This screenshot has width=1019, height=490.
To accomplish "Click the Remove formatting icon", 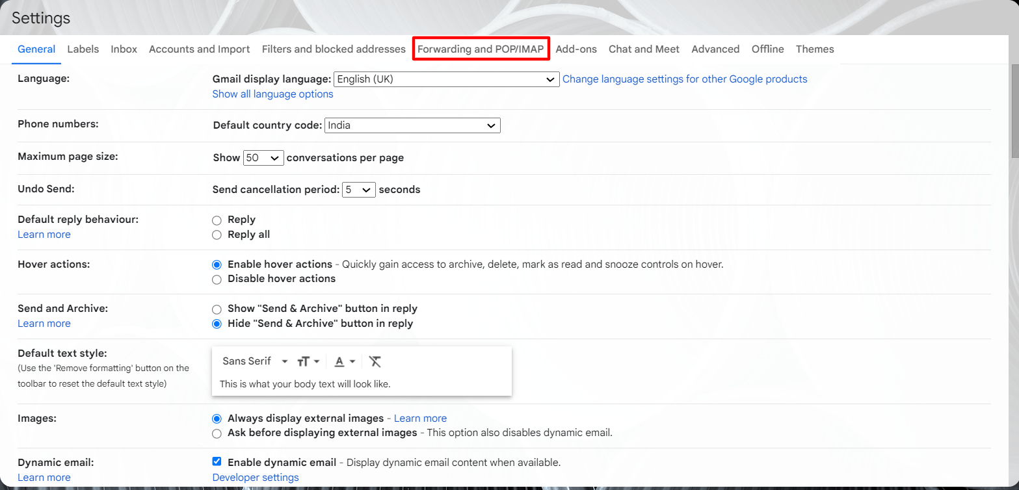I will click(375, 361).
